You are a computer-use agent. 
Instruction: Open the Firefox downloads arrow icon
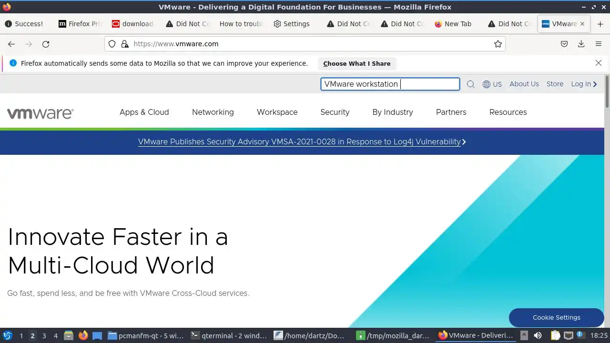coord(581,44)
